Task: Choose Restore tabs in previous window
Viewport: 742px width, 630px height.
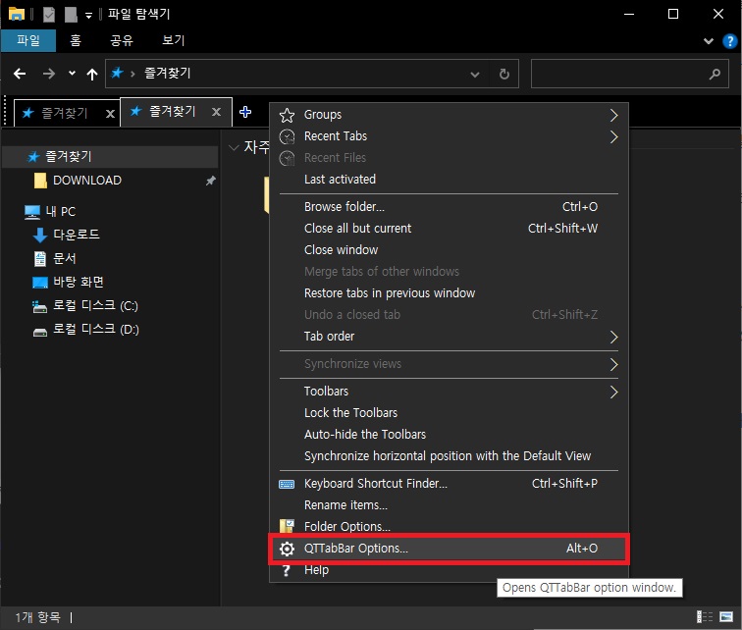Action: click(449, 293)
